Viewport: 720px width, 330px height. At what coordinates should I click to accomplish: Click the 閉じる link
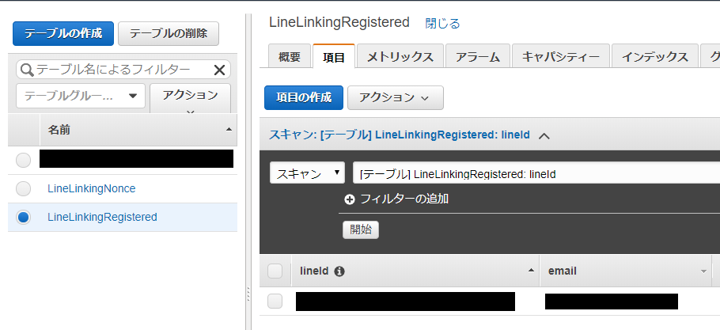point(442,24)
